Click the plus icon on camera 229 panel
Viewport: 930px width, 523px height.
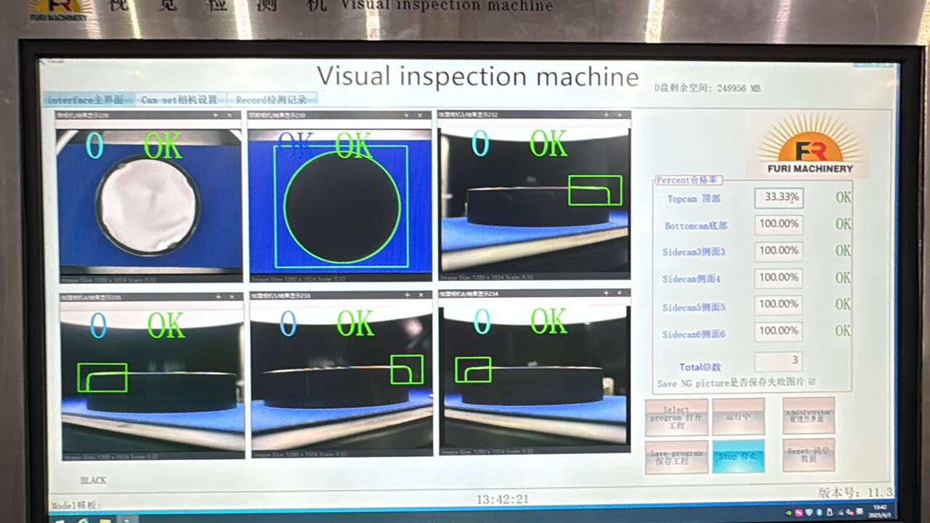[x=215, y=115]
